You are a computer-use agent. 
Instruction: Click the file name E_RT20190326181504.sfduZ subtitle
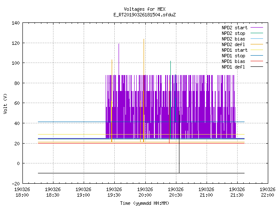[x=144, y=15]
